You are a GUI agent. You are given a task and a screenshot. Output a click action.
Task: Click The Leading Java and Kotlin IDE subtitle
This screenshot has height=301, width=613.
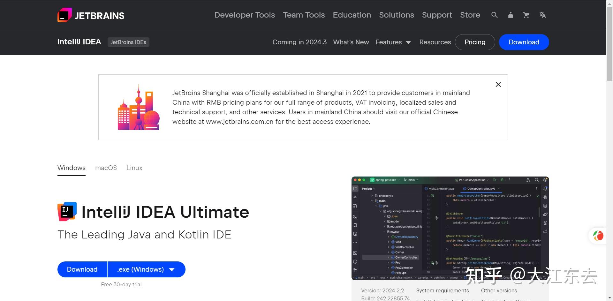tap(144, 235)
